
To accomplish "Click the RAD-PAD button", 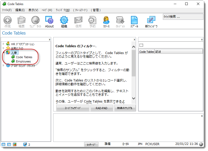I will (x=102, y=108).
